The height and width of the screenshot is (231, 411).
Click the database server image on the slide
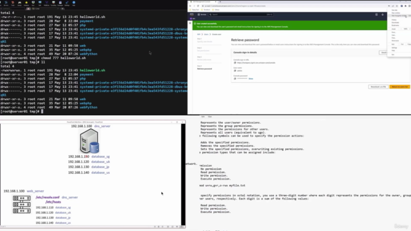(x=89, y=141)
